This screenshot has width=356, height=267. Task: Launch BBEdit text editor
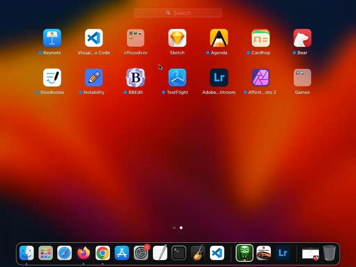[x=136, y=78]
